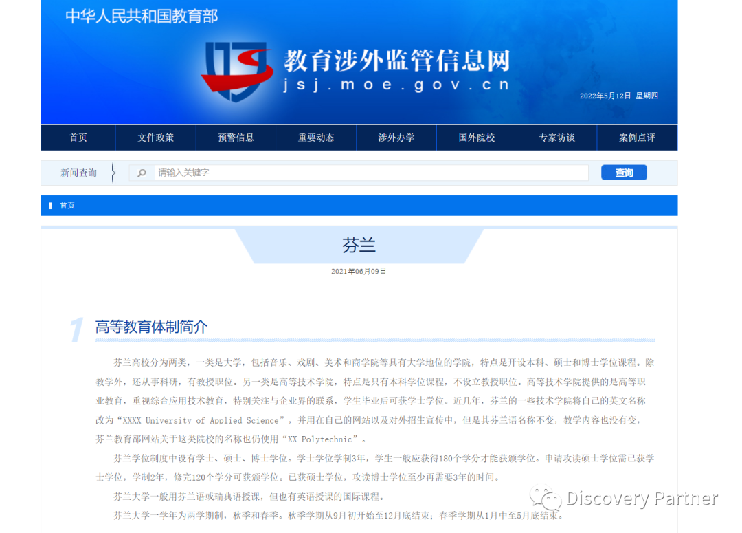The width and height of the screenshot is (742, 533).
Task: Navigate to 国外院校 page
Action: pyautogui.click(x=477, y=138)
